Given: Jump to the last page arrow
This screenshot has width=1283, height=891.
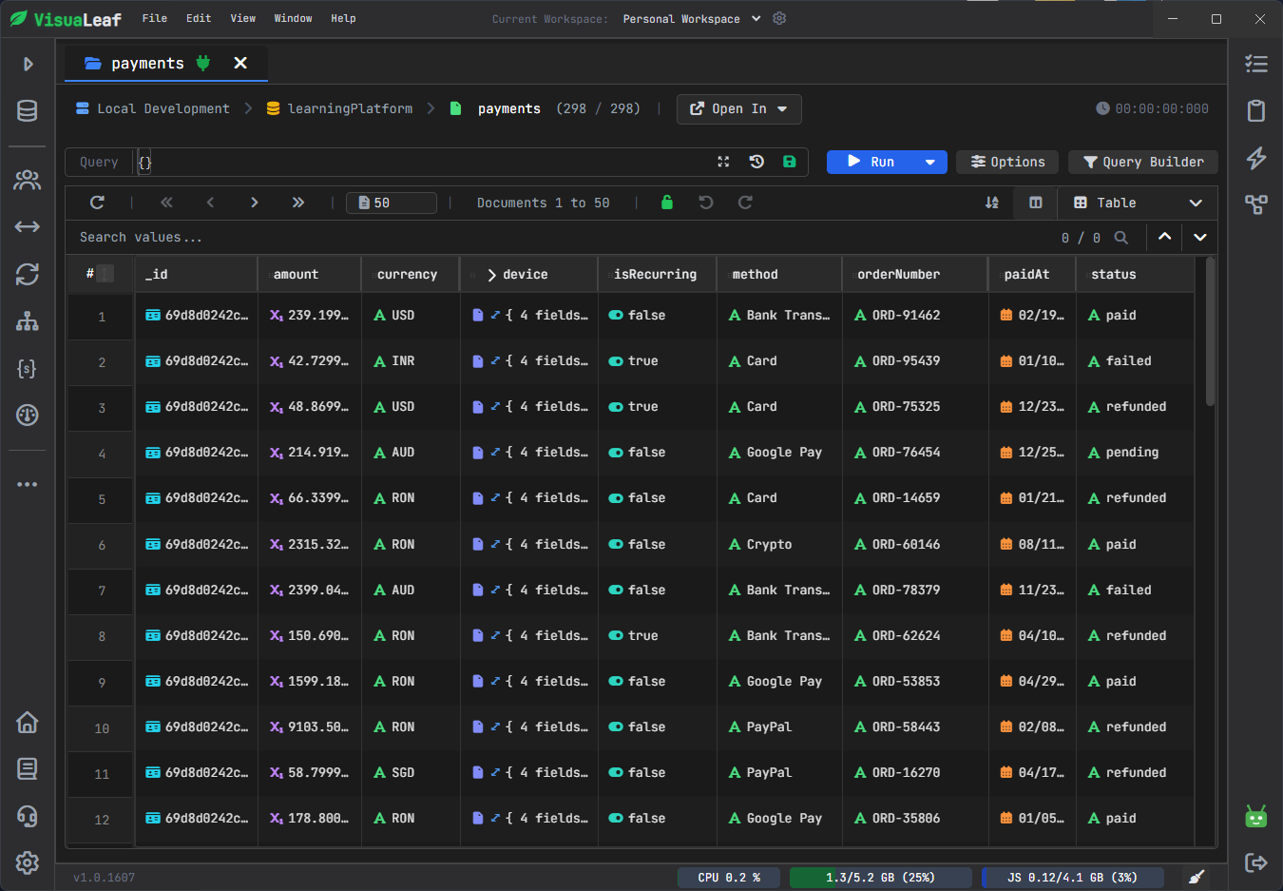Looking at the screenshot, I should (x=297, y=203).
